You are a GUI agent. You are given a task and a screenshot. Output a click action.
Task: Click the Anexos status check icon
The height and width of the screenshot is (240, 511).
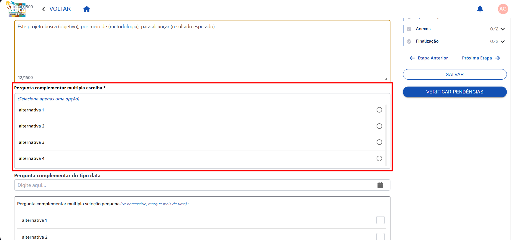coord(409,29)
